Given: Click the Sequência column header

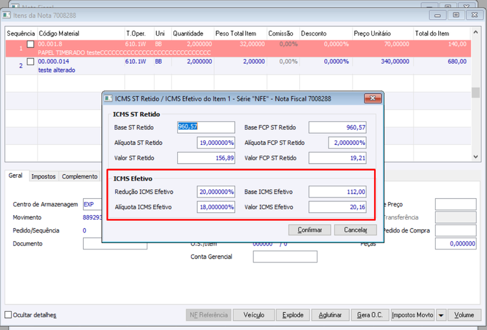Looking at the screenshot, I should pyautogui.click(x=21, y=34).
